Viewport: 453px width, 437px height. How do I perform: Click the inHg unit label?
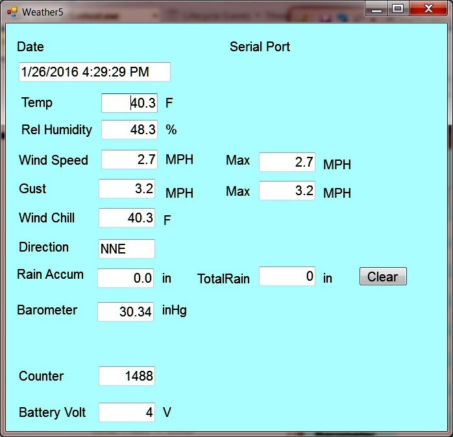point(175,311)
